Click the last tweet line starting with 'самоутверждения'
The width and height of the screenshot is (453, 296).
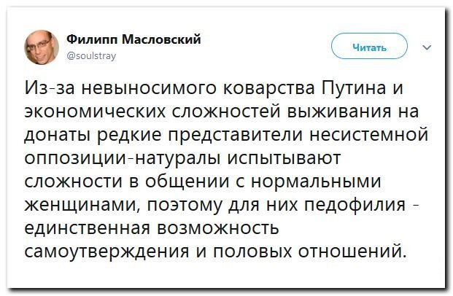pos(215,252)
